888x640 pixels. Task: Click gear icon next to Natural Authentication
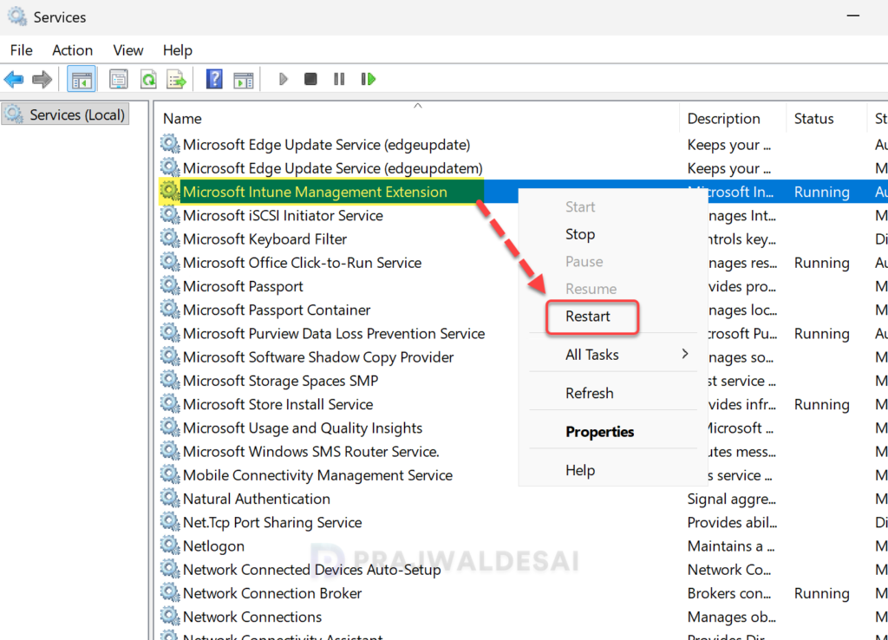tap(169, 499)
